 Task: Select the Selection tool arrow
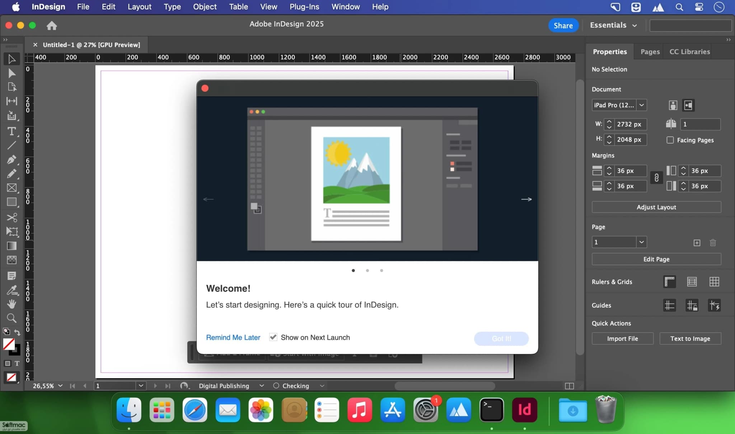pyautogui.click(x=11, y=59)
